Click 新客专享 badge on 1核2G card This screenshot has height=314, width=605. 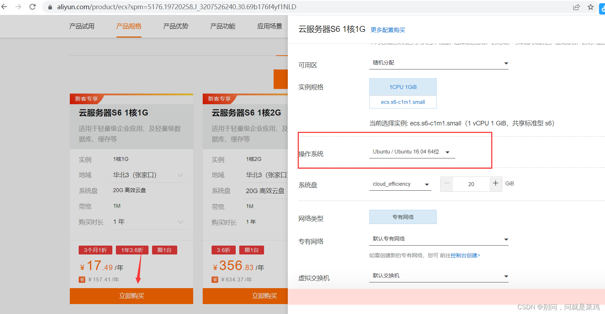[219, 99]
